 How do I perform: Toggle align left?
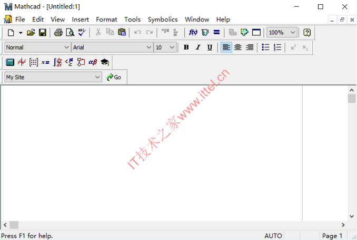click(226, 47)
